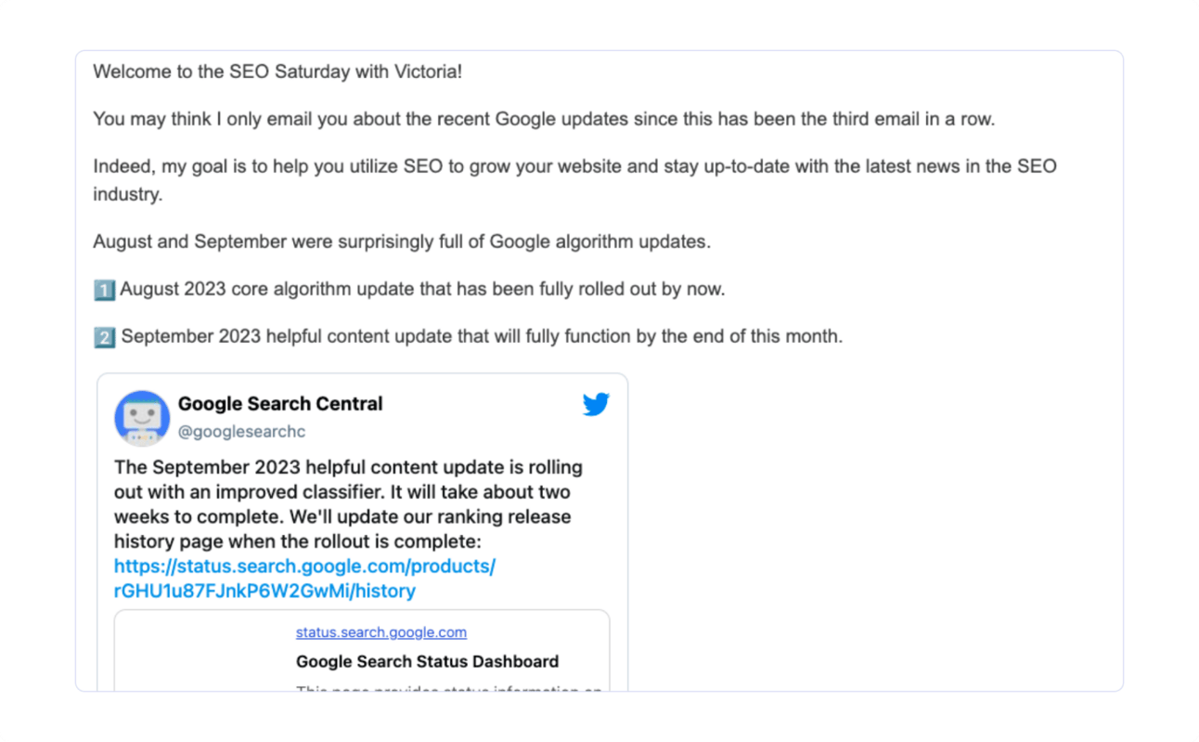Click the 'Indeed, my goal is to help' paragraph

click(574, 166)
